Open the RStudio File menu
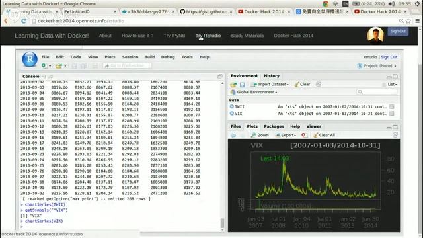The height and width of the screenshot is (238, 423). (46, 57)
